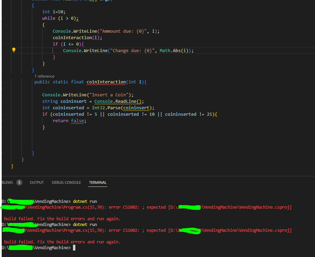Click the "Insert a Coin" string
The image size is (315, 257).
[109, 95]
